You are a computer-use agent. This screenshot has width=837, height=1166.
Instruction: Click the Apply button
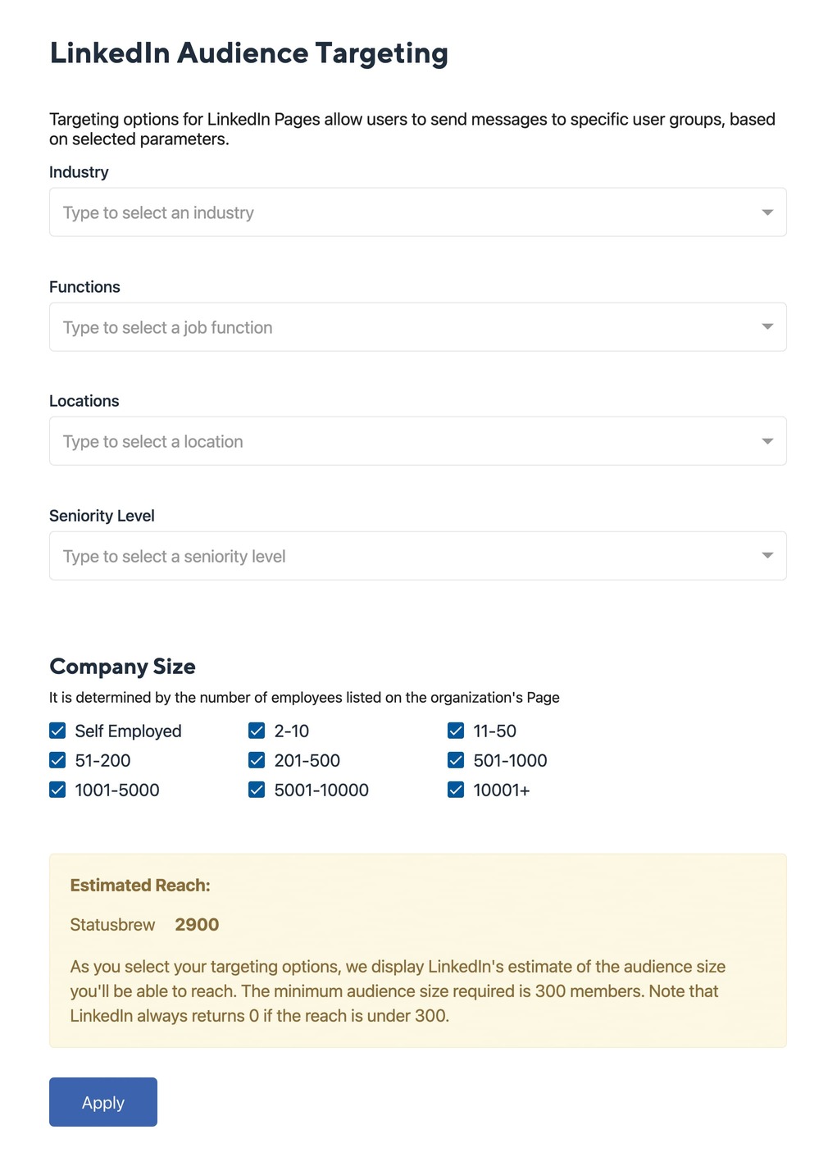point(103,1102)
